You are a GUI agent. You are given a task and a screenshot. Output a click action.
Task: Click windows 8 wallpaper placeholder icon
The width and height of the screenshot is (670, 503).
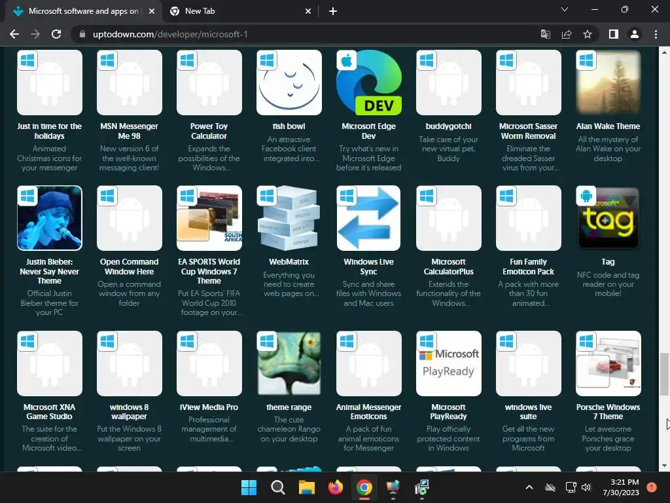(130, 363)
